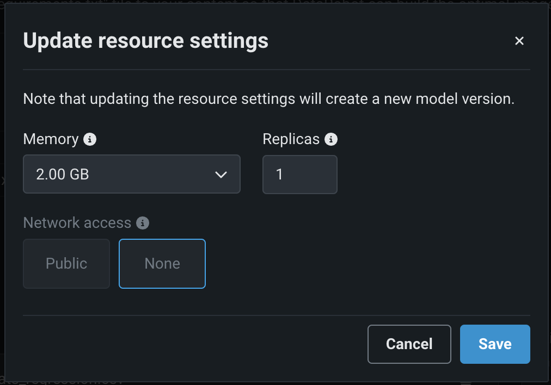Click the Memory field label

point(51,139)
